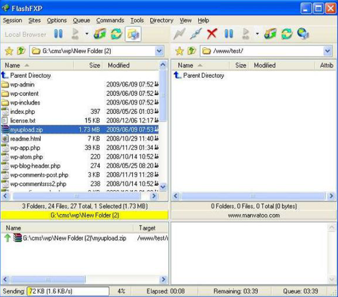Click the local list horizontal scroll right arrow

[154, 196]
